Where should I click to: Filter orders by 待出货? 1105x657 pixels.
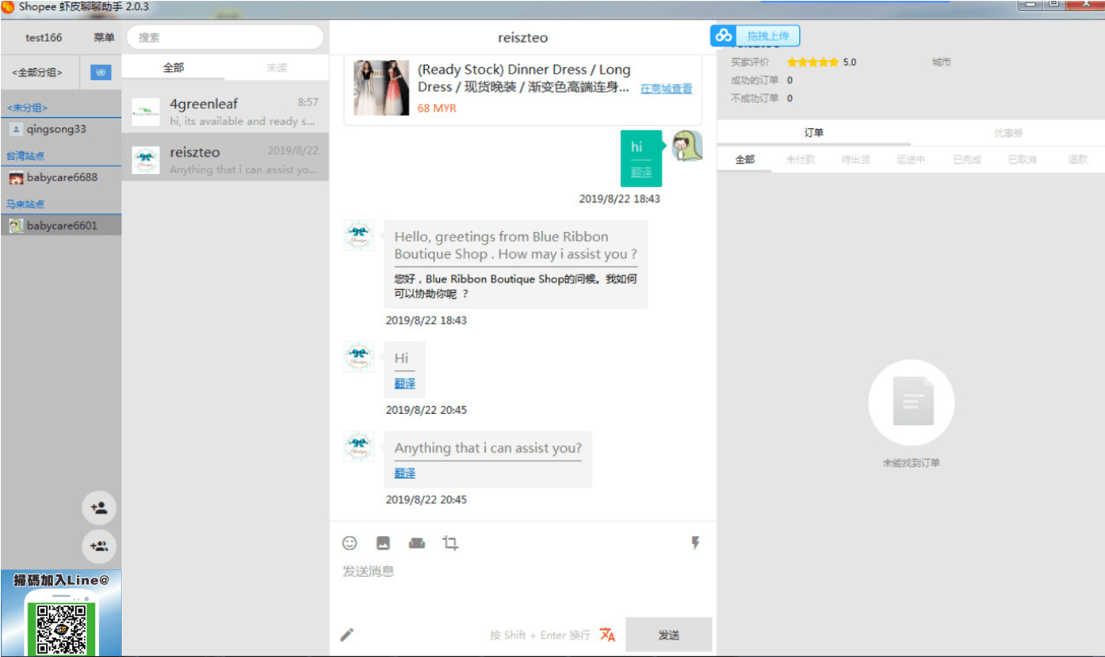pyautogui.click(x=856, y=159)
